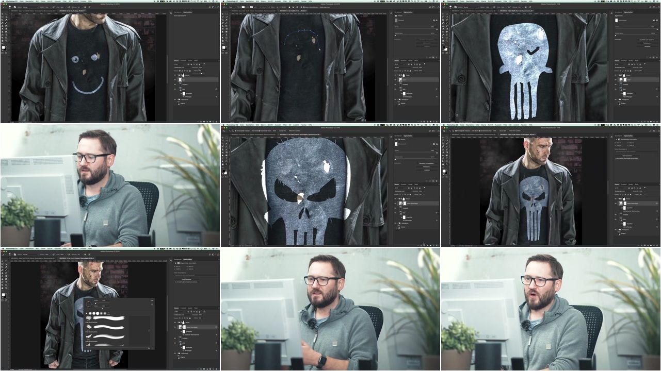Screen dimensions: 661x371
Task: Open workspace switcher icon in skull close-up frame
Action: point(433,131)
